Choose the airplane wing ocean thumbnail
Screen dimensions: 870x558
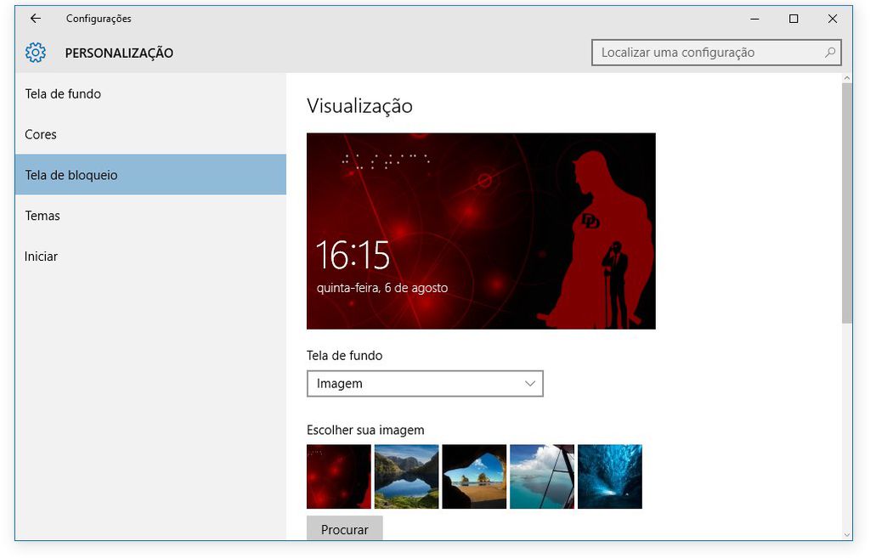pyautogui.click(x=541, y=476)
